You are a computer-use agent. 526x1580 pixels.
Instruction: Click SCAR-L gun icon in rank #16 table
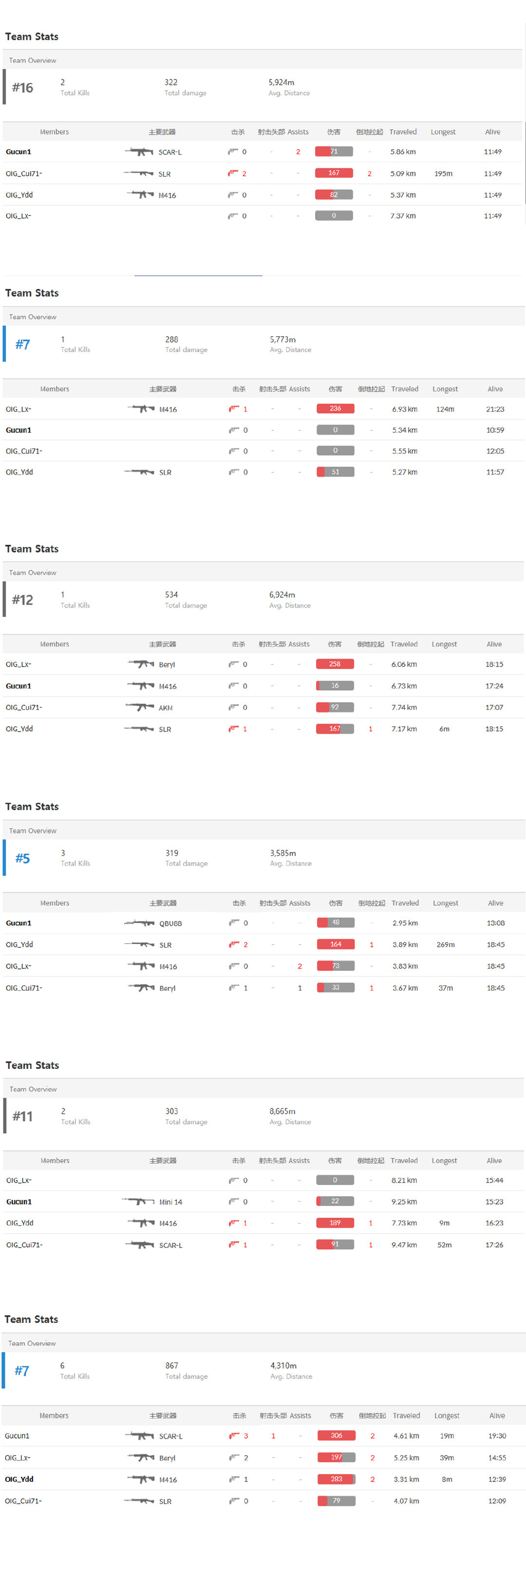(139, 152)
